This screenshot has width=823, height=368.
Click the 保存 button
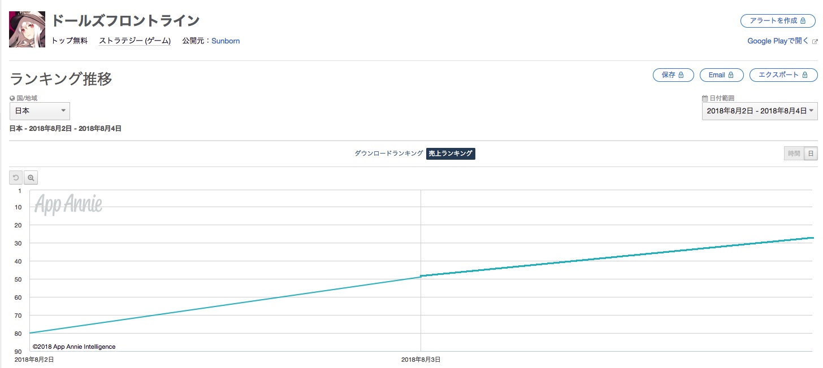(x=673, y=75)
